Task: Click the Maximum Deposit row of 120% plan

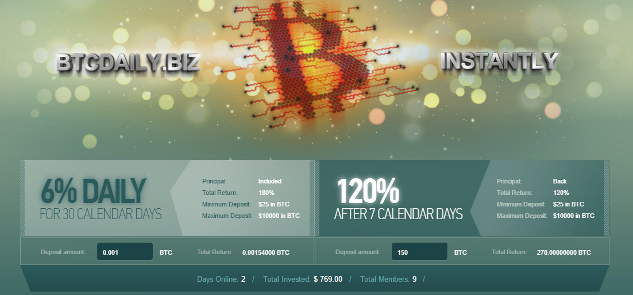Action: pos(545,216)
